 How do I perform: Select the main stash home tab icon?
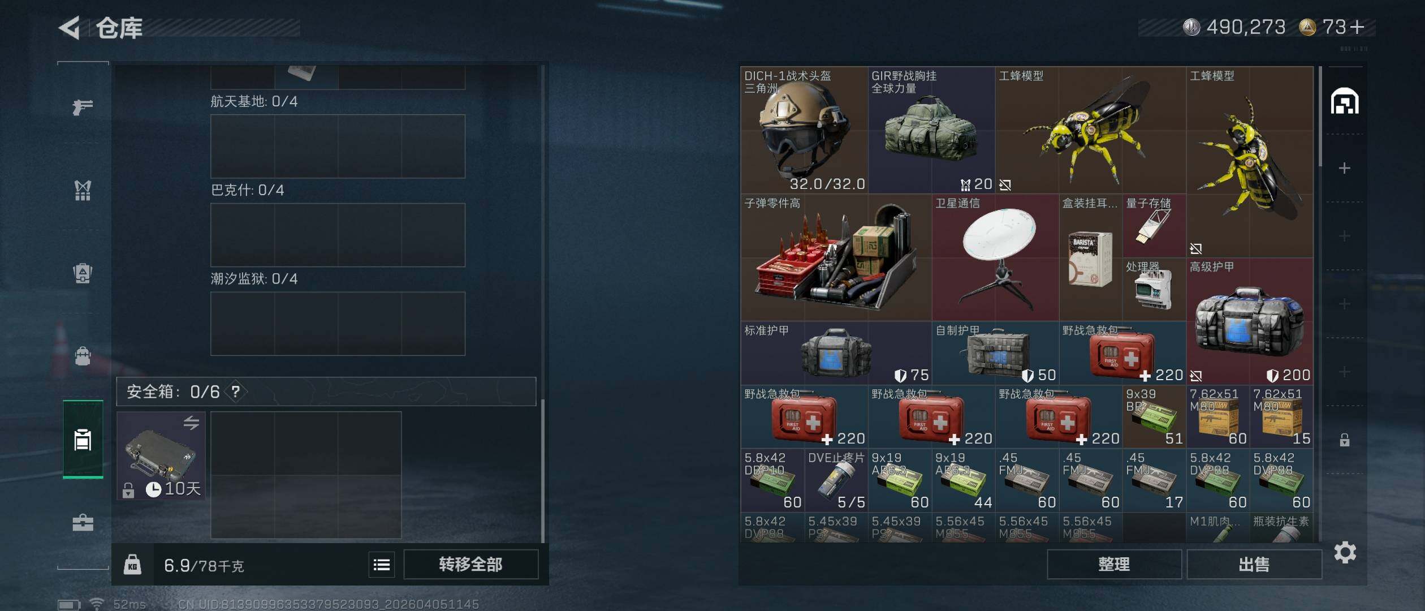coord(1345,101)
